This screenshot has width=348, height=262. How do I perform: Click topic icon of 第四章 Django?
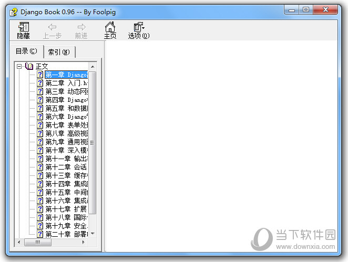click(x=40, y=100)
